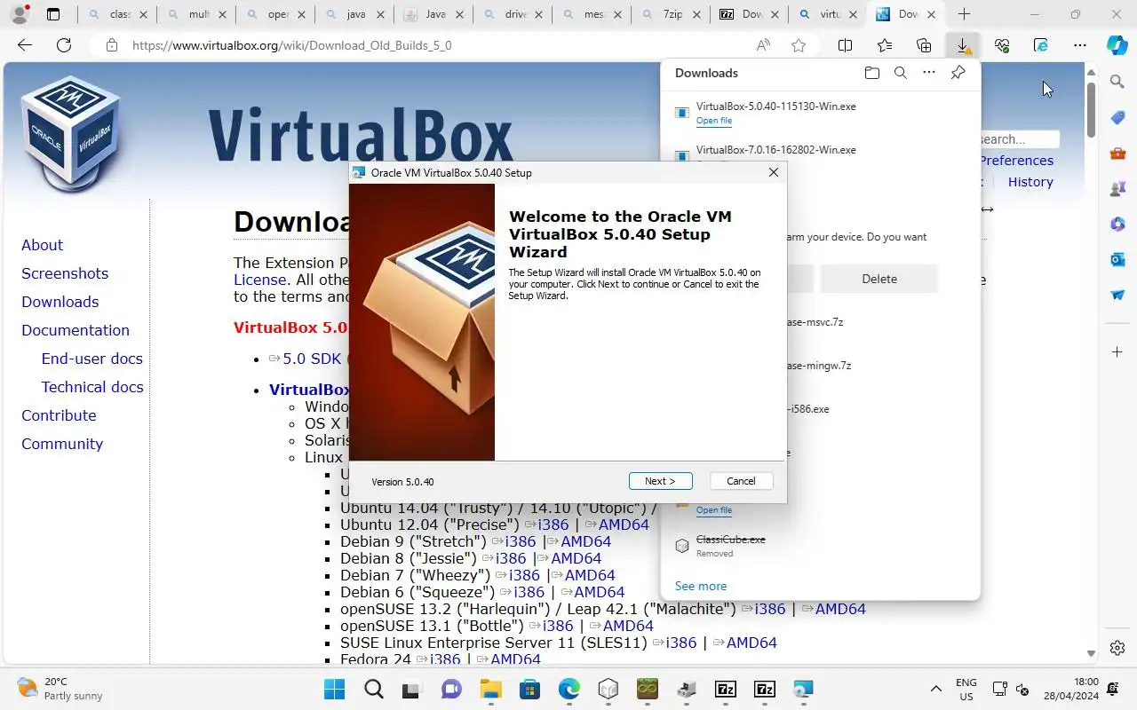
Task: Open End-user docs link
Action: 91,359
